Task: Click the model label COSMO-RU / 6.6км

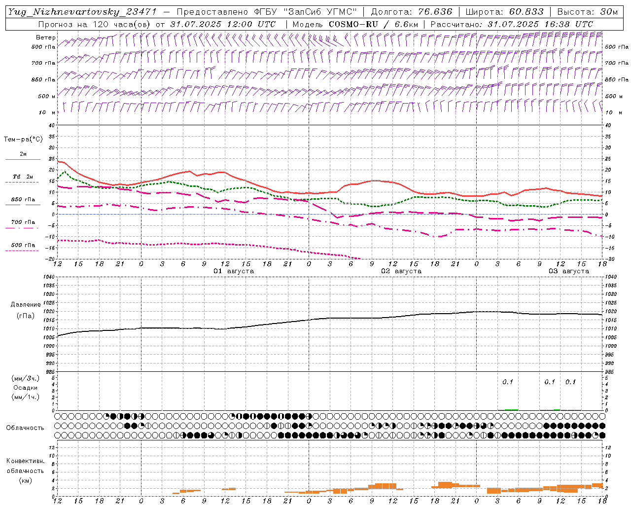Action: [x=373, y=24]
